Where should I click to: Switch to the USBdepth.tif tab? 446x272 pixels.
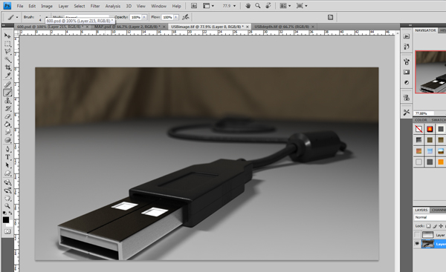282,27
